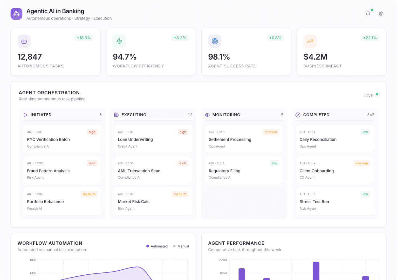
Task: Select the Execution item in the subtitle
Action: click(102, 18)
